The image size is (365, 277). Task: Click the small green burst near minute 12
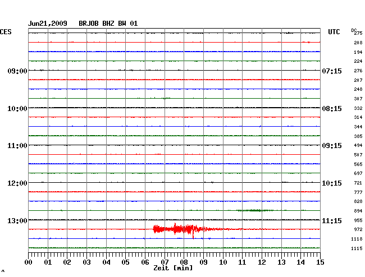point(255,210)
